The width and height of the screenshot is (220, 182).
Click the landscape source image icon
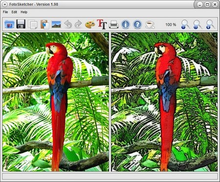click(56, 24)
